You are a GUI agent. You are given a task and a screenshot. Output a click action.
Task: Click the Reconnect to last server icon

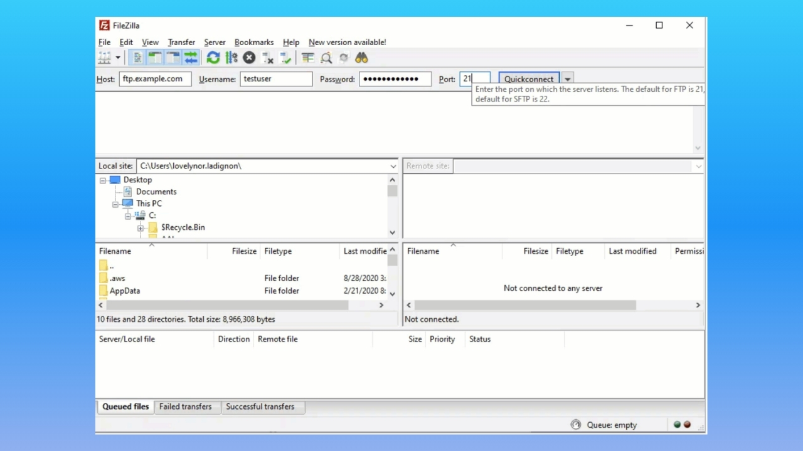coord(286,58)
